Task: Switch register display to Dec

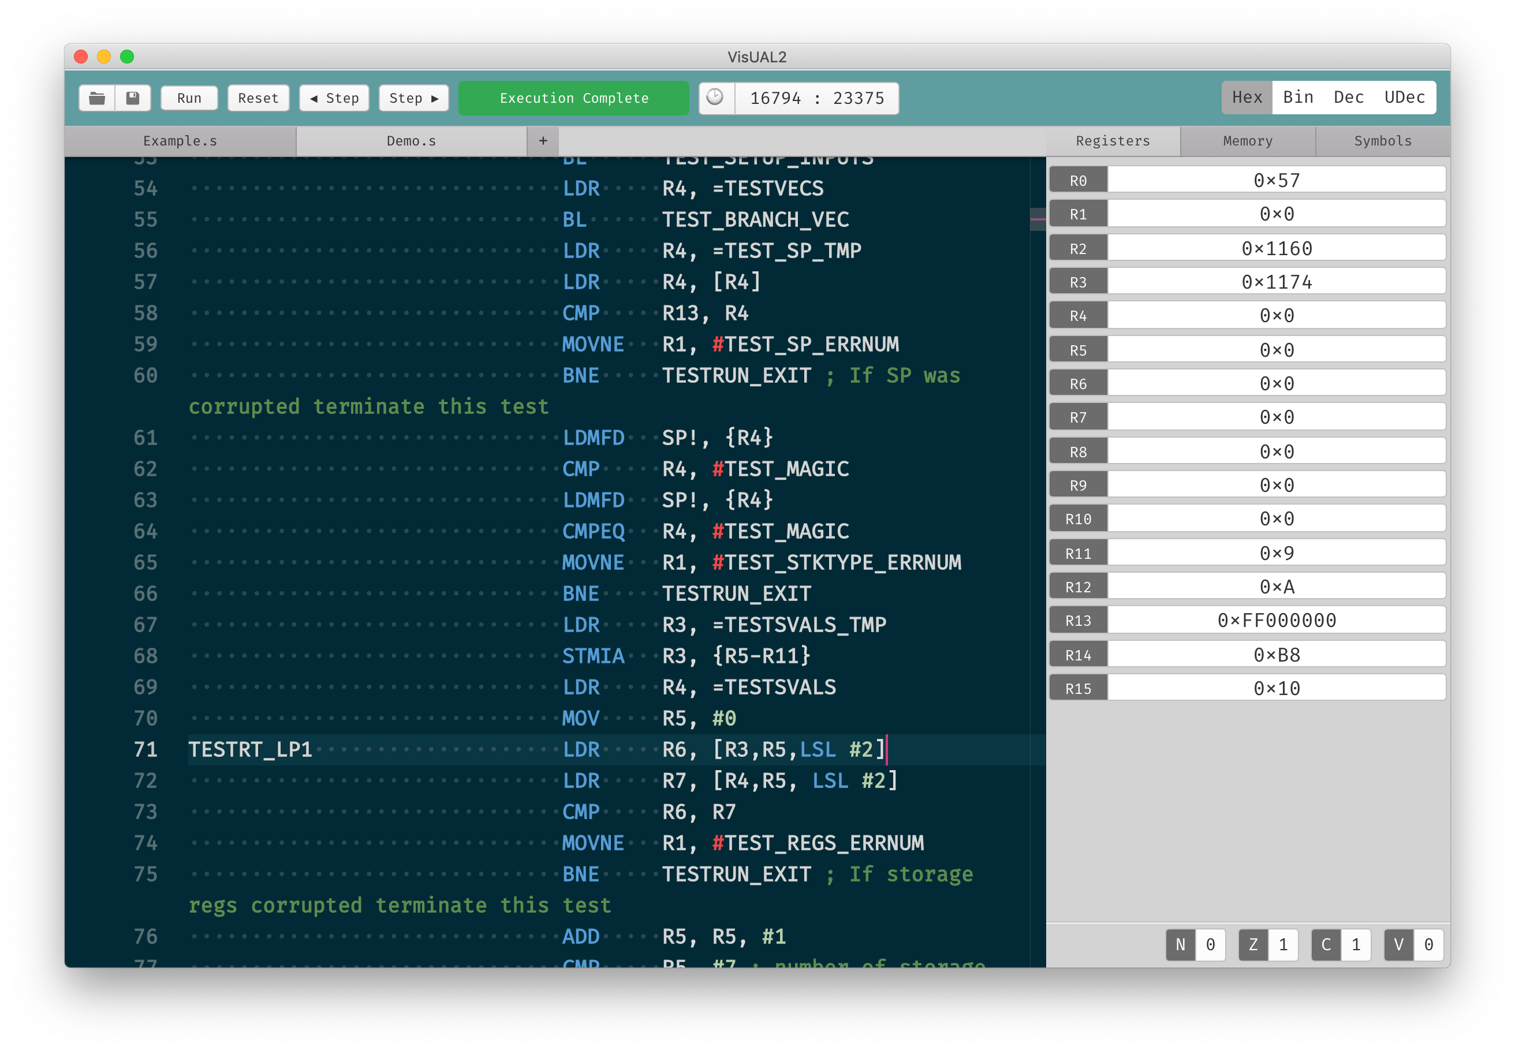Action: (x=1348, y=98)
